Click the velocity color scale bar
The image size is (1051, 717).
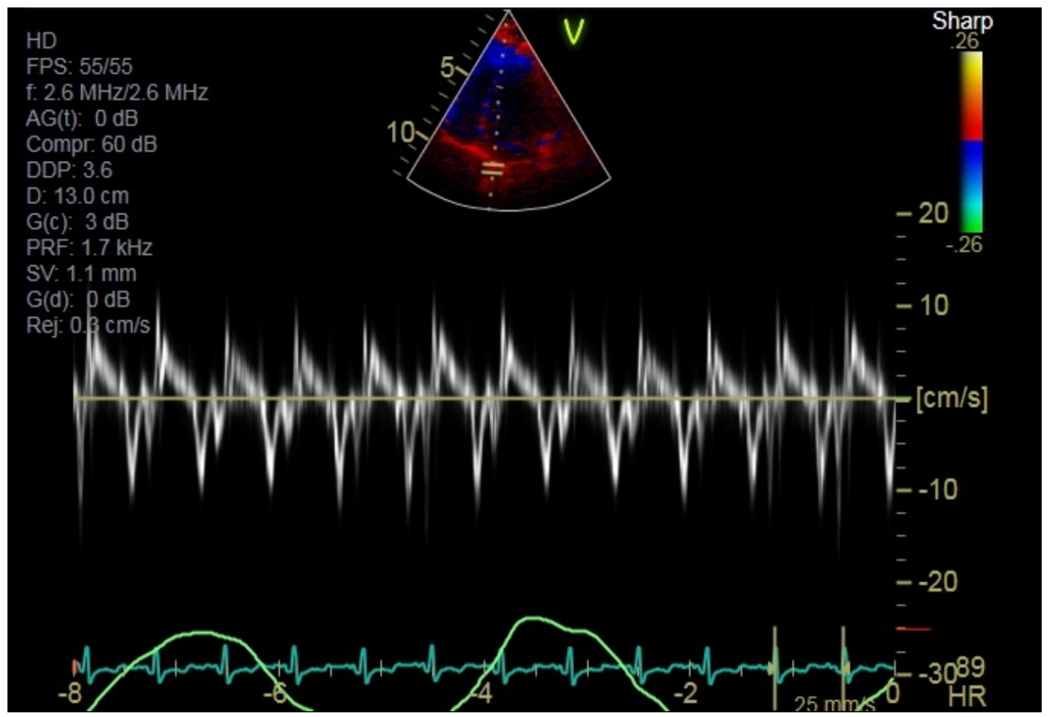click(970, 142)
